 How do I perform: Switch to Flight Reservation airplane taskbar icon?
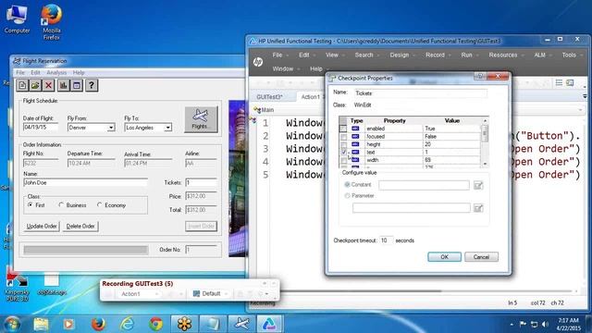pos(241,324)
